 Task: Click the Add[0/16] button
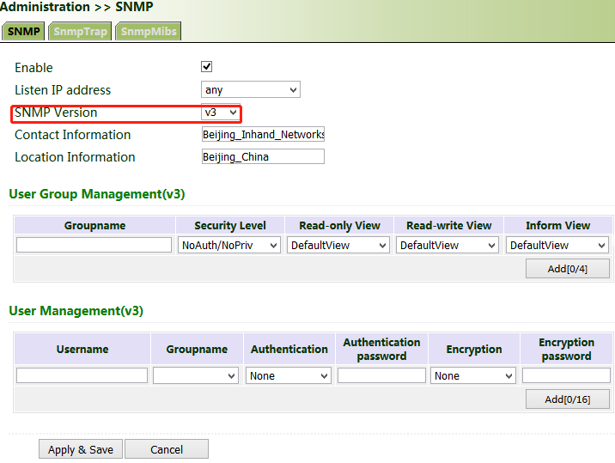[568, 399]
